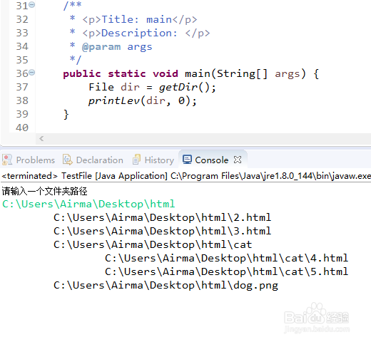
Task: Click the 'static' keyword on line 36
Action: 127,73
